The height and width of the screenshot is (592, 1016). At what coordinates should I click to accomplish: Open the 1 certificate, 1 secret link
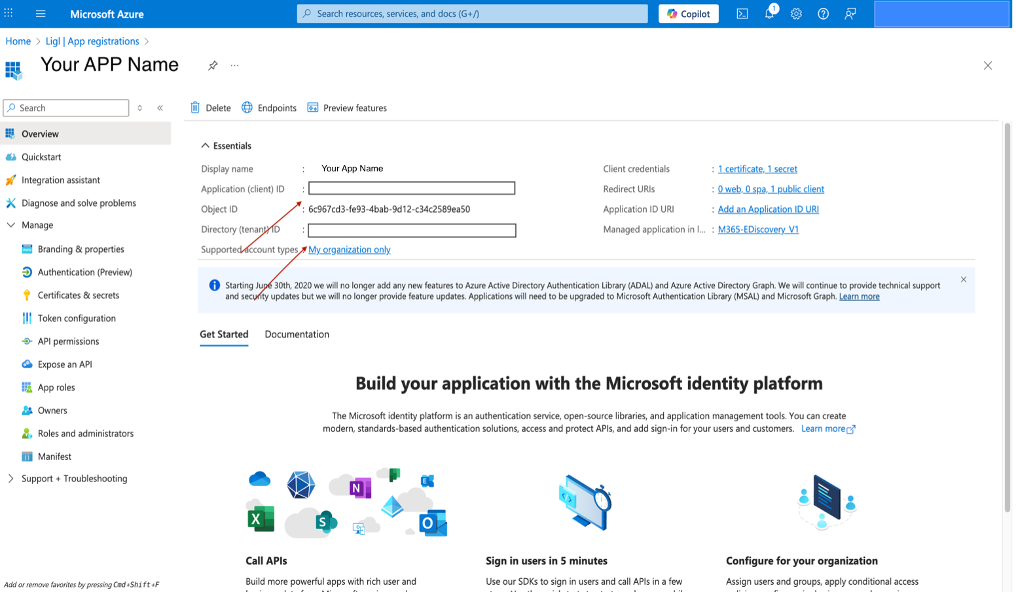click(757, 169)
